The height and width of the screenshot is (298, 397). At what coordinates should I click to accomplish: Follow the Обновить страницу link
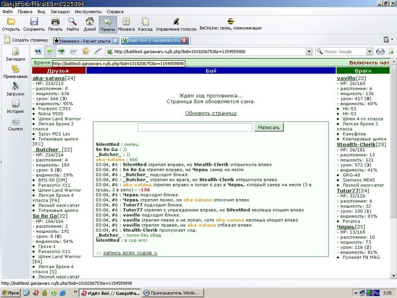[x=211, y=113]
